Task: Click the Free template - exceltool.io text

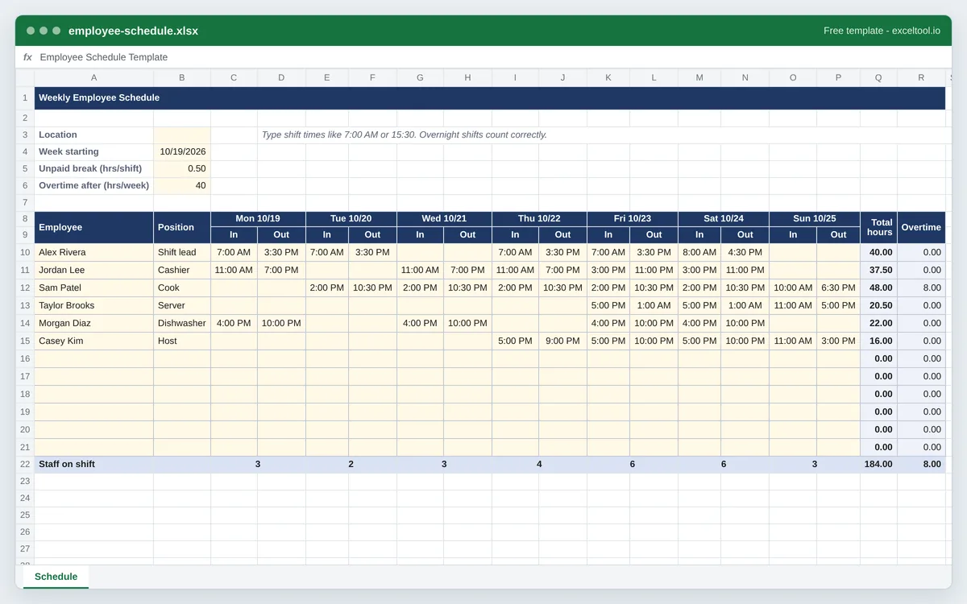Action: [882, 31]
